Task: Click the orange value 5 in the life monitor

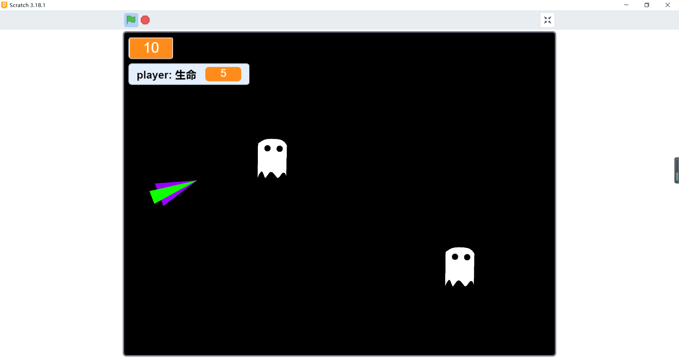Action: click(223, 74)
